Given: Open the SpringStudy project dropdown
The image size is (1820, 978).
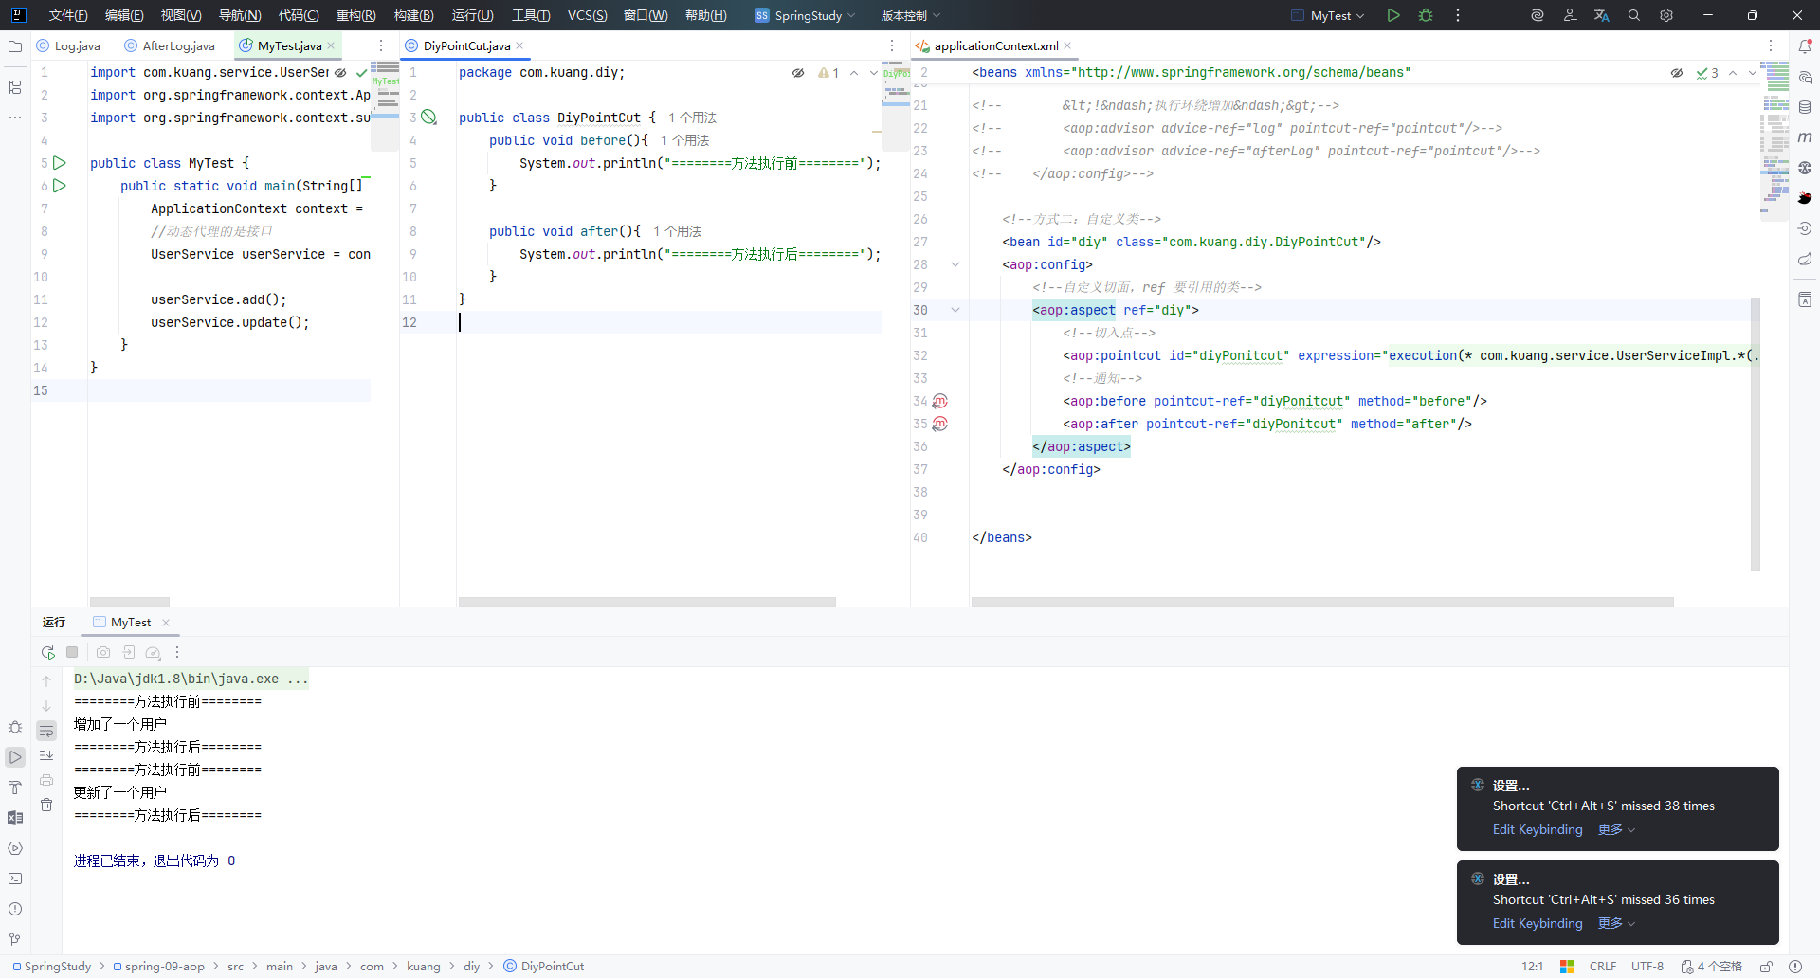Looking at the screenshot, I should click(x=806, y=15).
